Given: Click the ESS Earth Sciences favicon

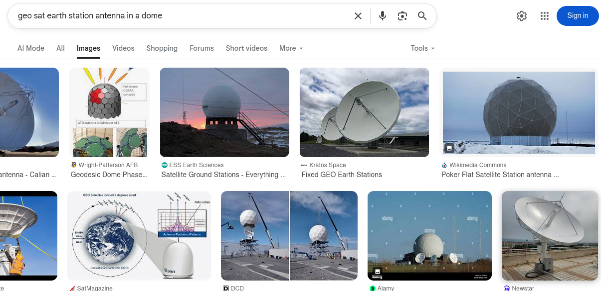Looking at the screenshot, I should [165, 165].
